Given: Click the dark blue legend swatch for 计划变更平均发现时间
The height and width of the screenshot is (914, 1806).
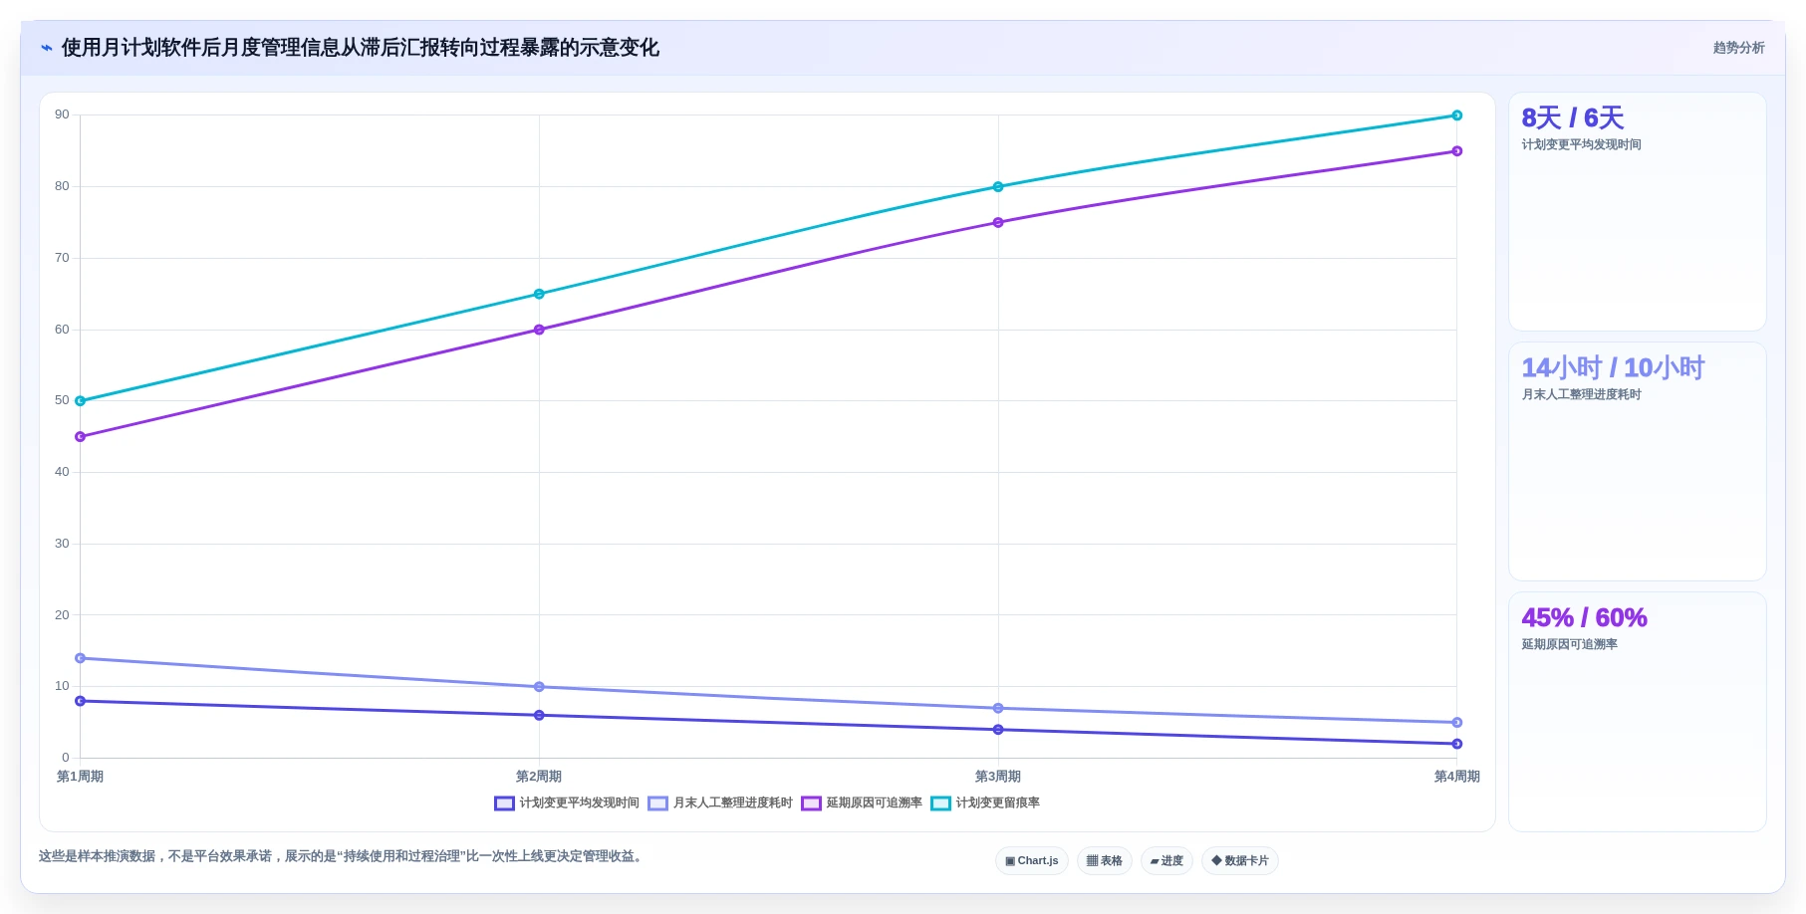Looking at the screenshot, I should tap(504, 803).
